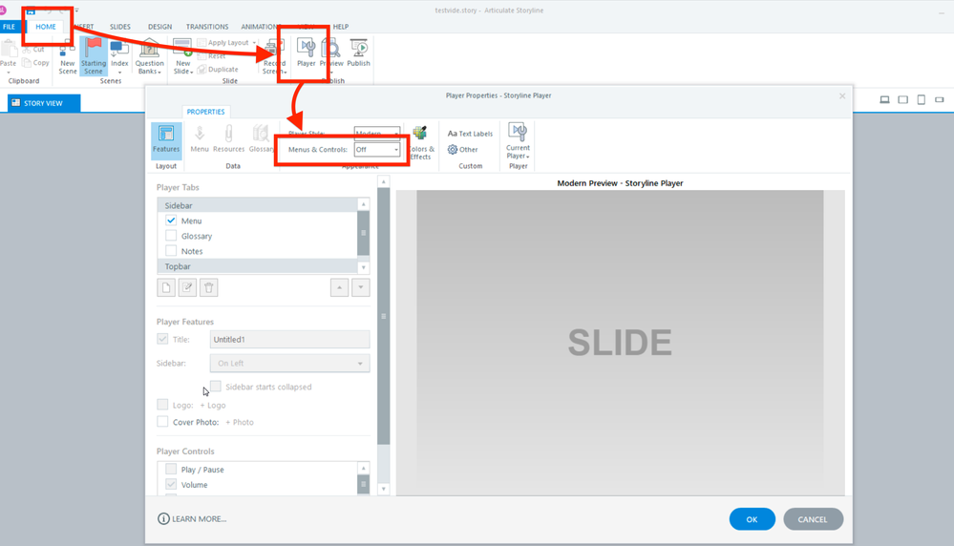Image resolution: width=954 pixels, height=546 pixels.
Task: Click the new player tab page icon
Action: pos(166,287)
